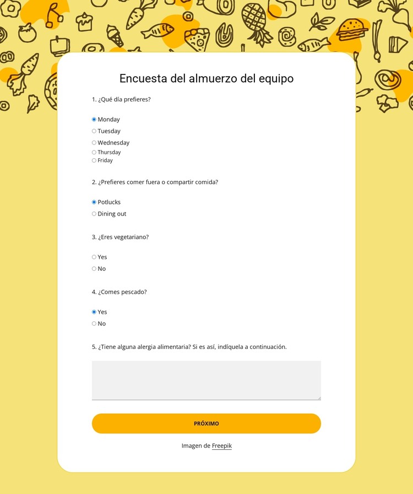Select the Monday radio button
The image size is (413, 494).
point(94,120)
